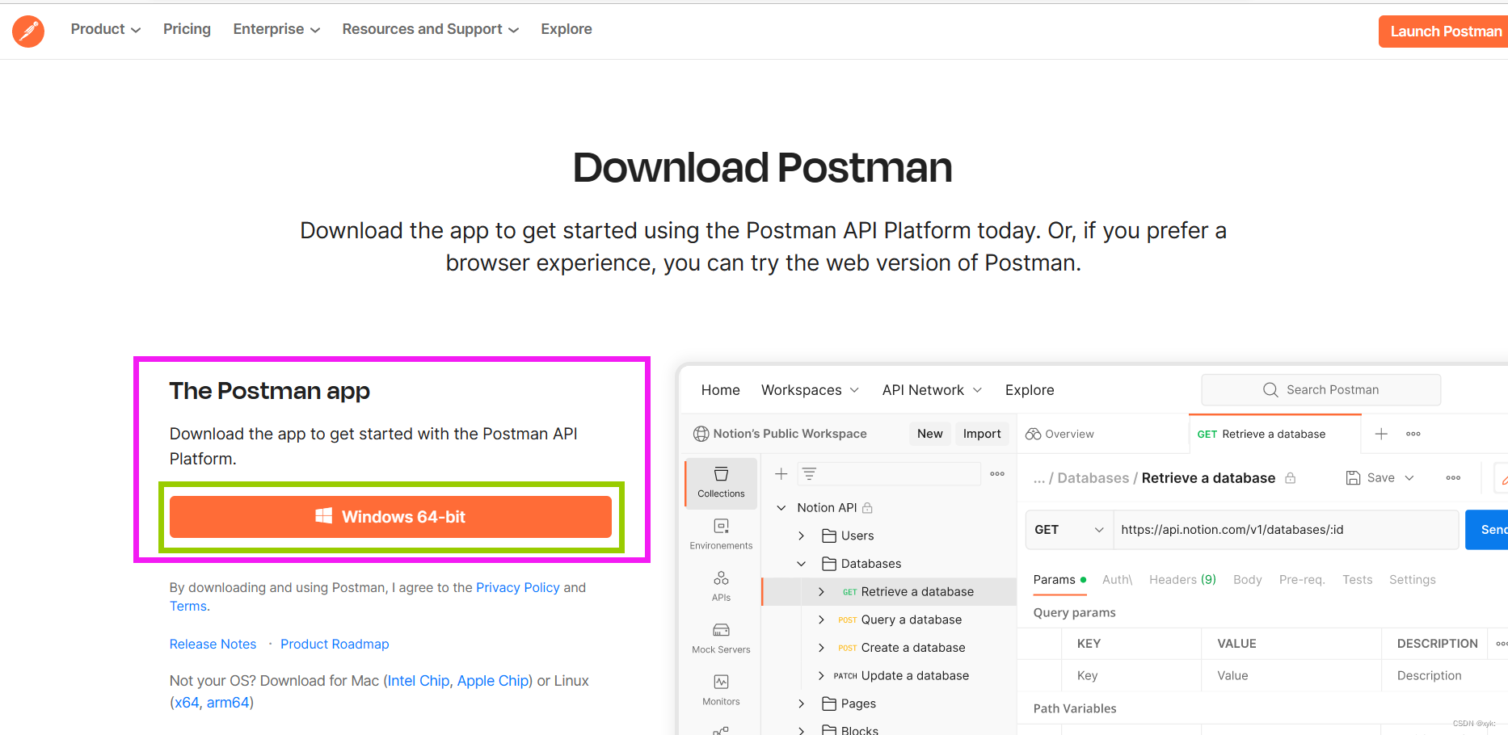
Task: Open the Product Roadmap link
Action: coord(335,644)
